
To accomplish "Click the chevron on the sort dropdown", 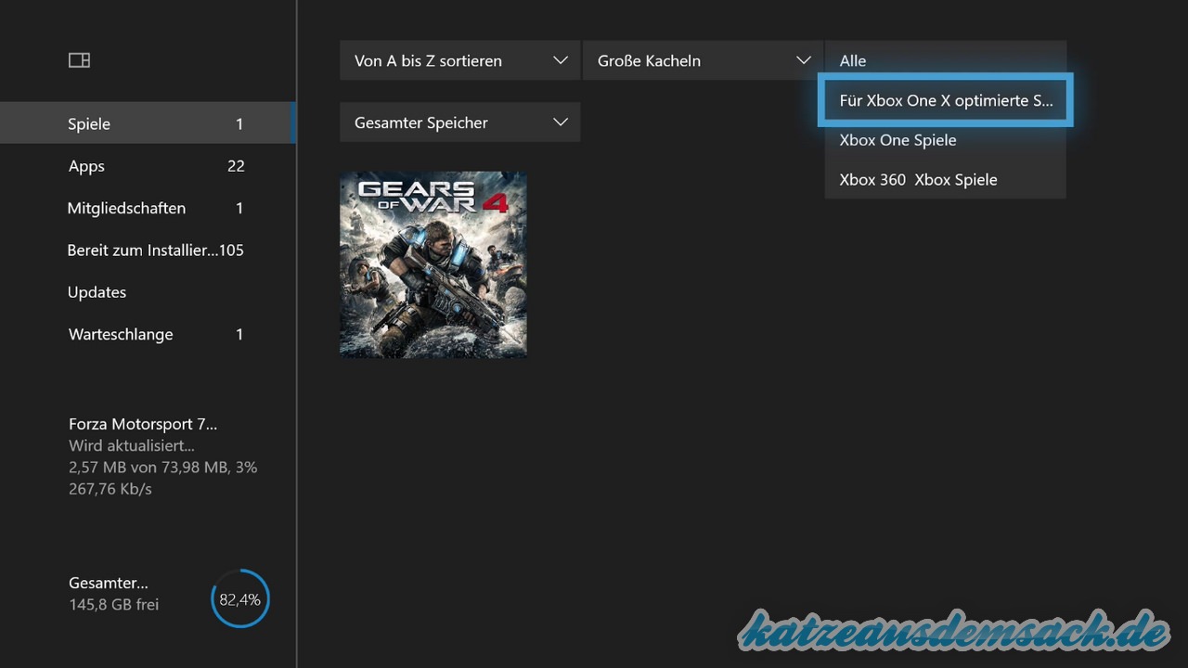I will point(561,60).
